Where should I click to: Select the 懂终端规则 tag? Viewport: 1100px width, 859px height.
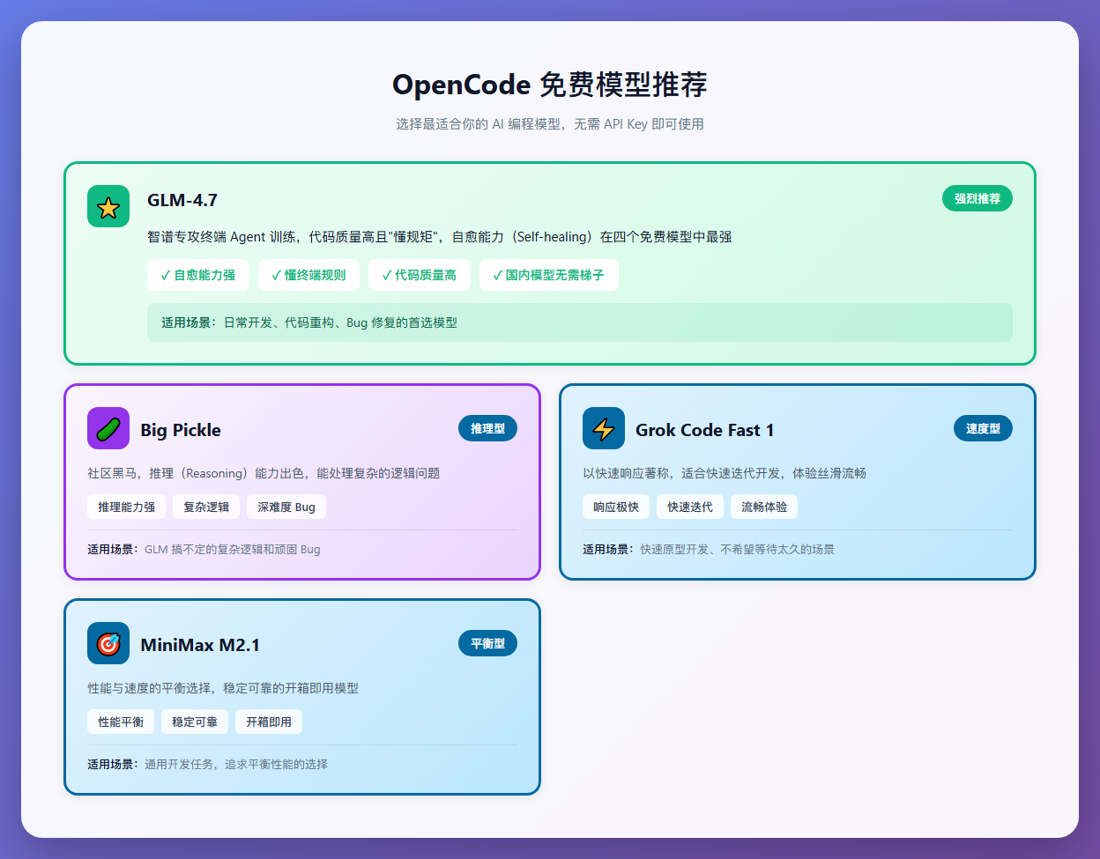click(308, 275)
